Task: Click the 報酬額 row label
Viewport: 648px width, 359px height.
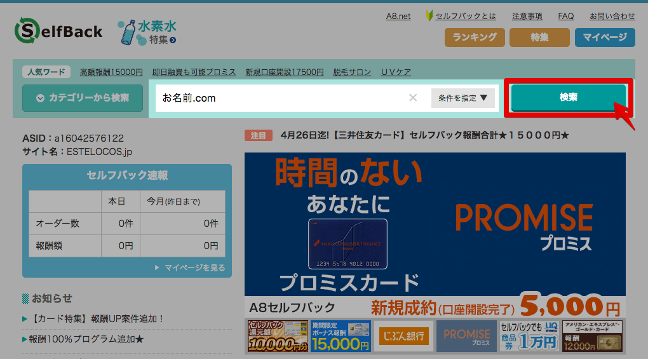Action: 49,246
